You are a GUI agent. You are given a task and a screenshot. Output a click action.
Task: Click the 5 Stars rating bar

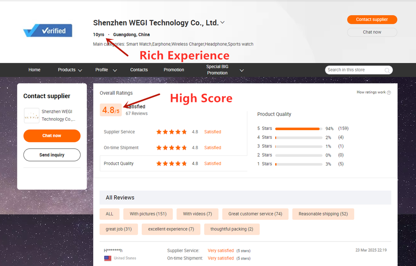click(x=299, y=129)
